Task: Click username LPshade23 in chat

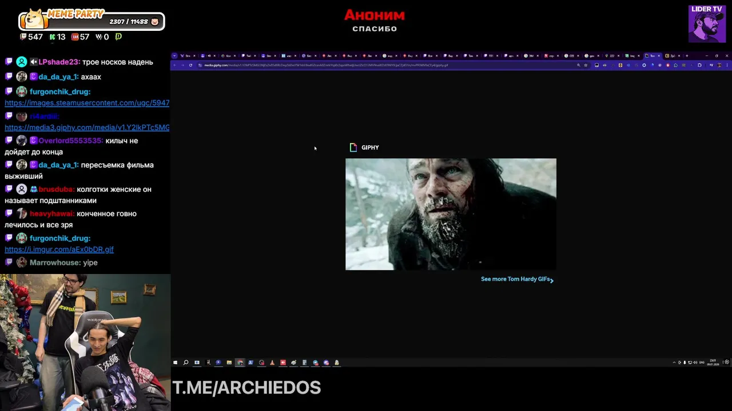Action: point(58,62)
